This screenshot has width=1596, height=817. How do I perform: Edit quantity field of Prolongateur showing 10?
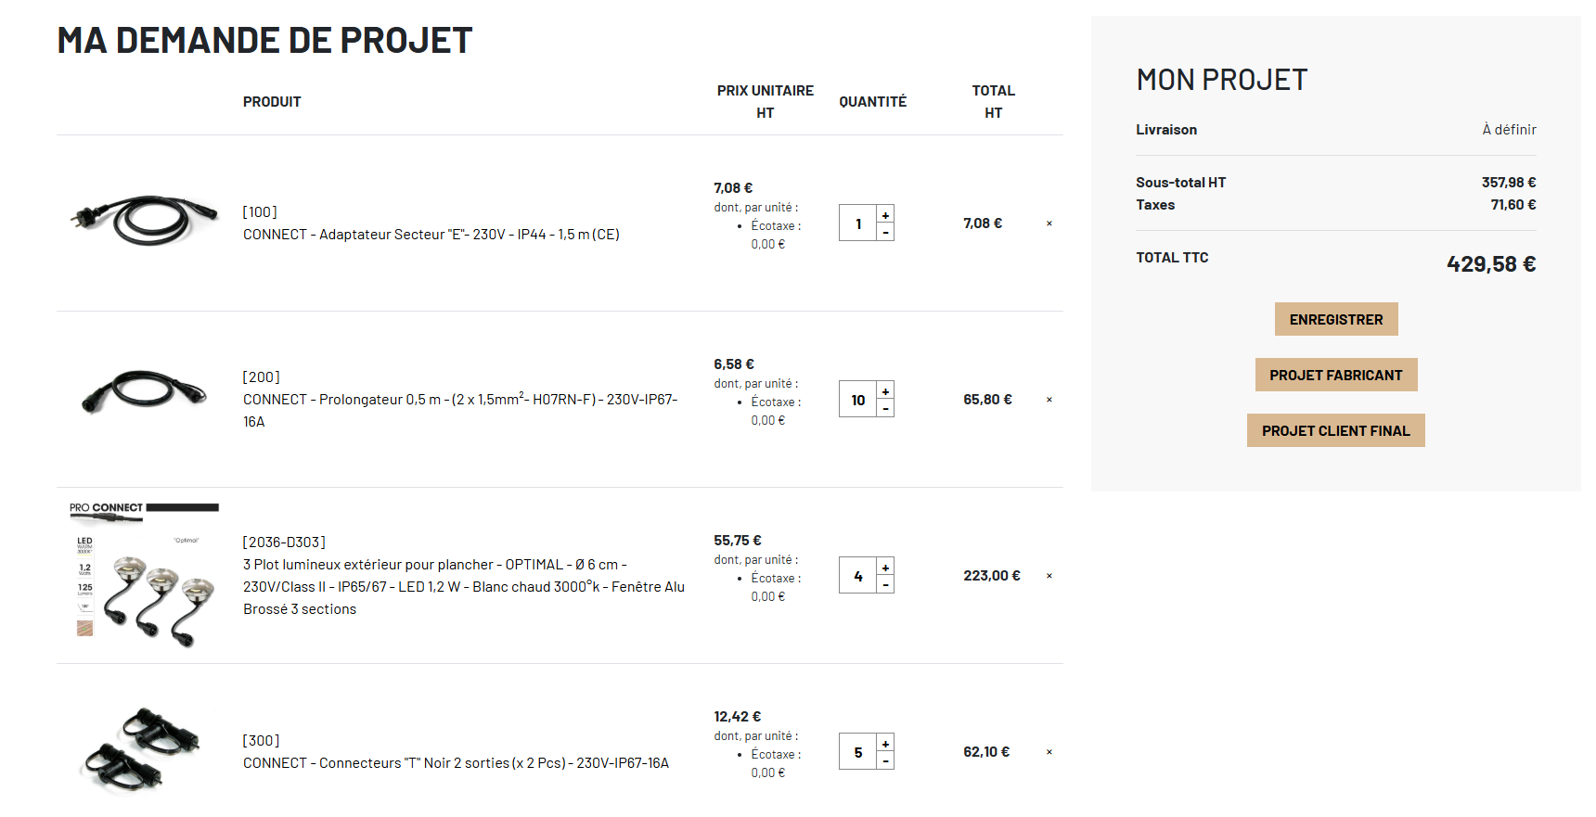coord(858,400)
